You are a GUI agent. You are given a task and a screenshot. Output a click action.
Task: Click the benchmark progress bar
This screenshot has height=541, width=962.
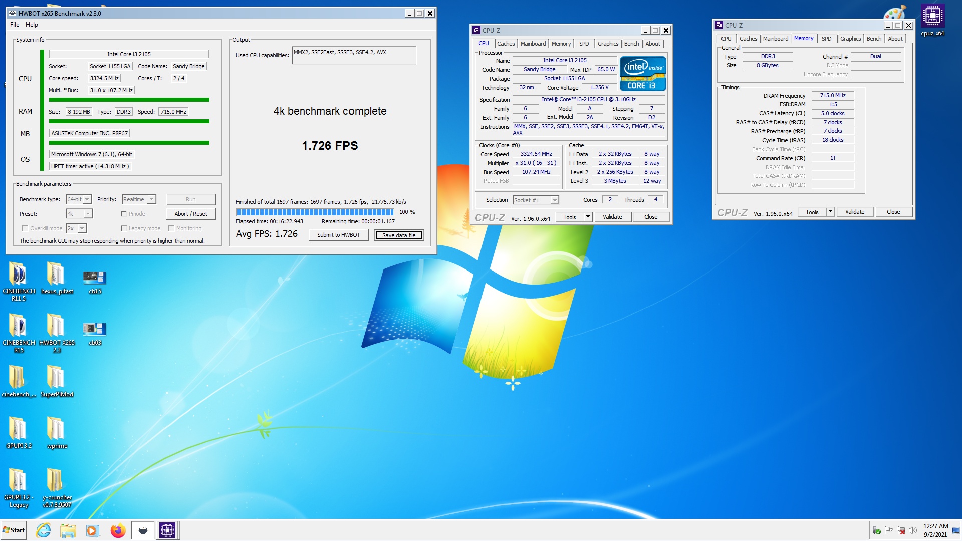click(315, 212)
